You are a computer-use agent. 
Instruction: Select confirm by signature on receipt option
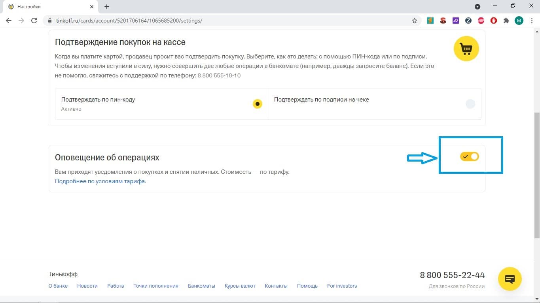pyautogui.click(x=470, y=104)
